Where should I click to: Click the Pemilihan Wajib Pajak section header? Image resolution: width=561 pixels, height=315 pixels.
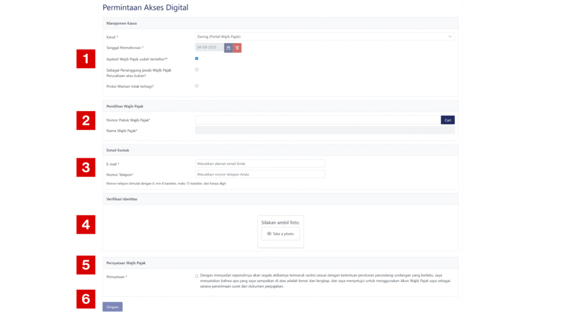pos(124,106)
